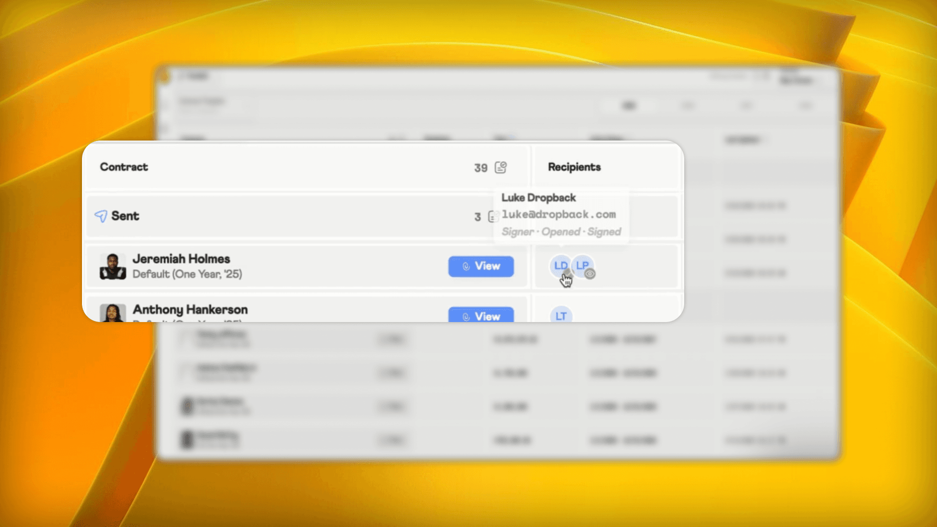
Task: Sort by the Recipients column header
Action: coord(574,167)
